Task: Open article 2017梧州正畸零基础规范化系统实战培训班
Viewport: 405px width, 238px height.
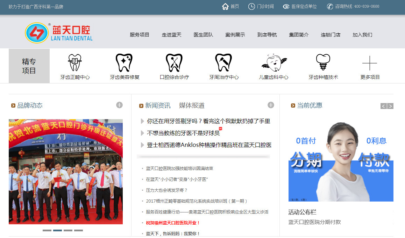Action: [x=197, y=201]
